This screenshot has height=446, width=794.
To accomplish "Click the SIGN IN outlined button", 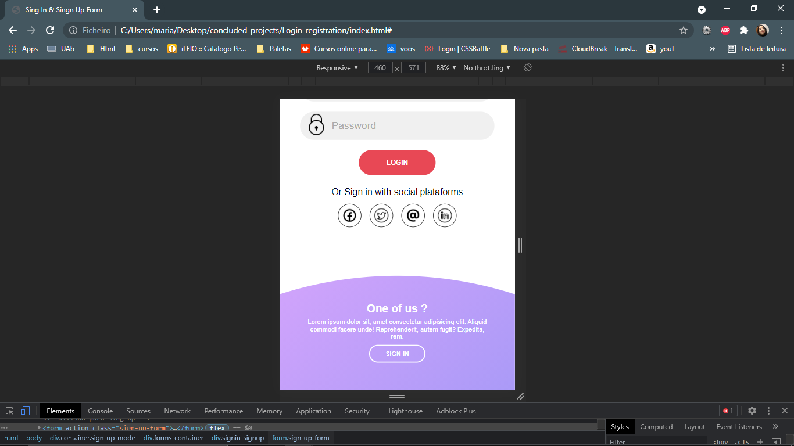I will pyautogui.click(x=397, y=354).
